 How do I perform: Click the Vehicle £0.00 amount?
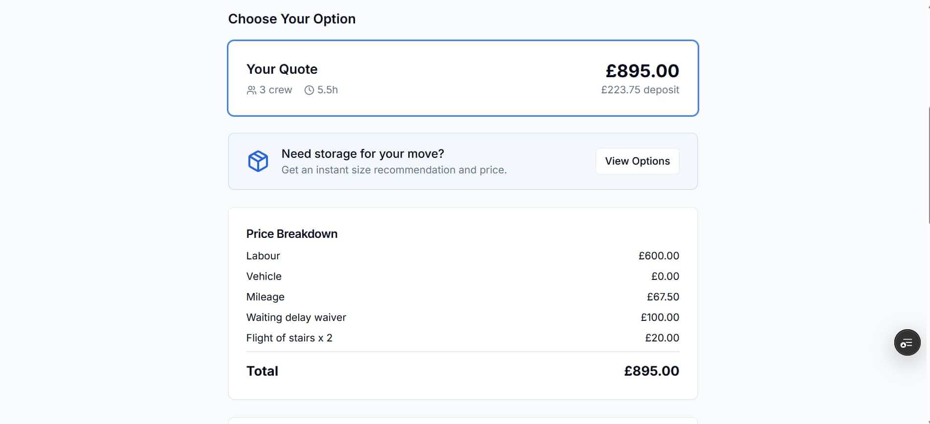[664, 276]
